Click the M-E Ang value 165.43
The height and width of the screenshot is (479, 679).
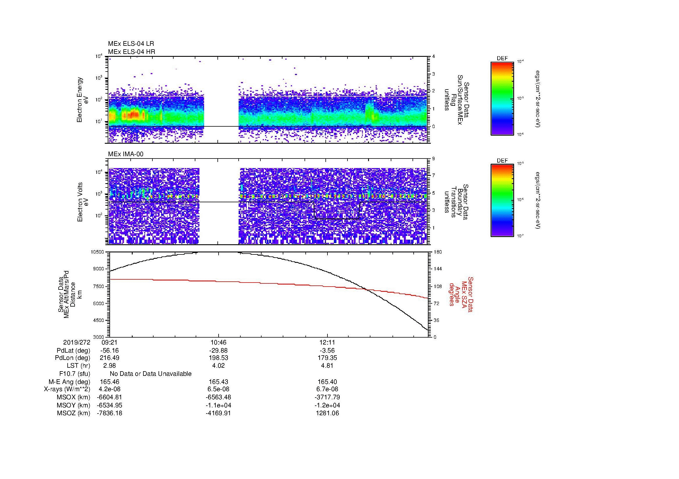(x=218, y=382)
